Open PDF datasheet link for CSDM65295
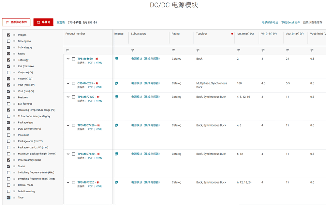This screenshot has height=205, width=326. pyautogui.click(x=90, y=87)
